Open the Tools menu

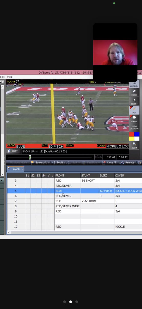[2, 77]
